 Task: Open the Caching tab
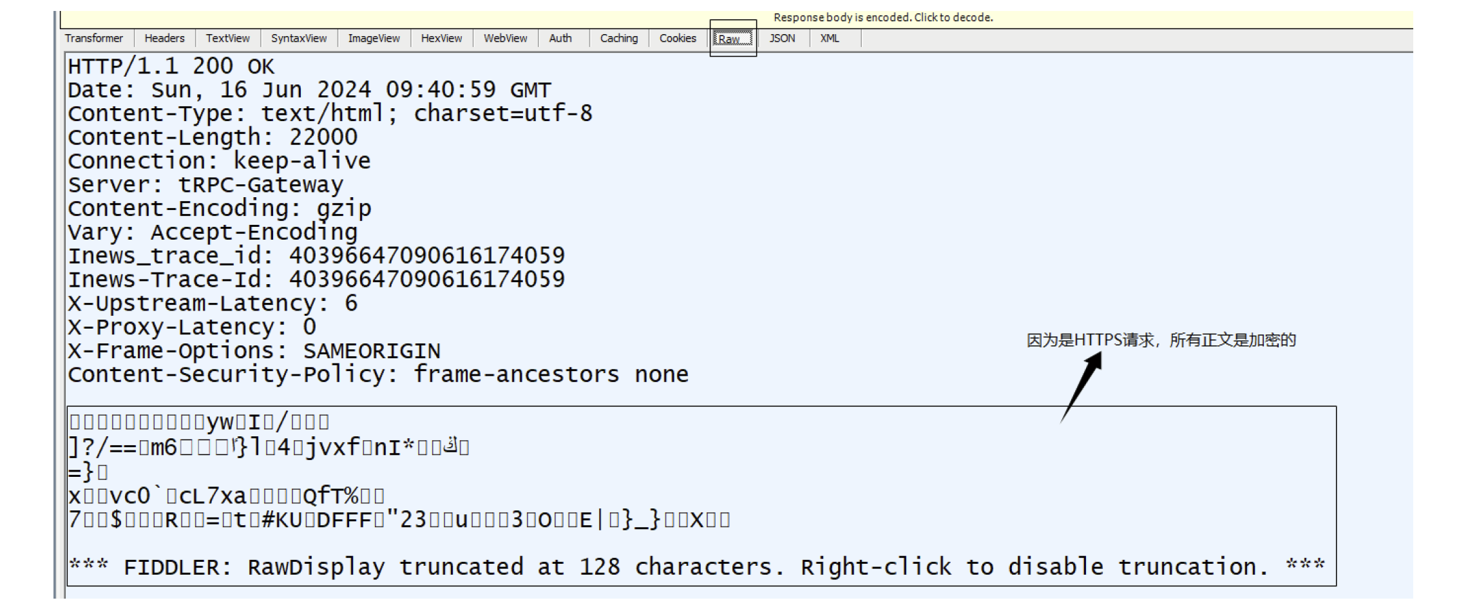(x=619, y=38)
